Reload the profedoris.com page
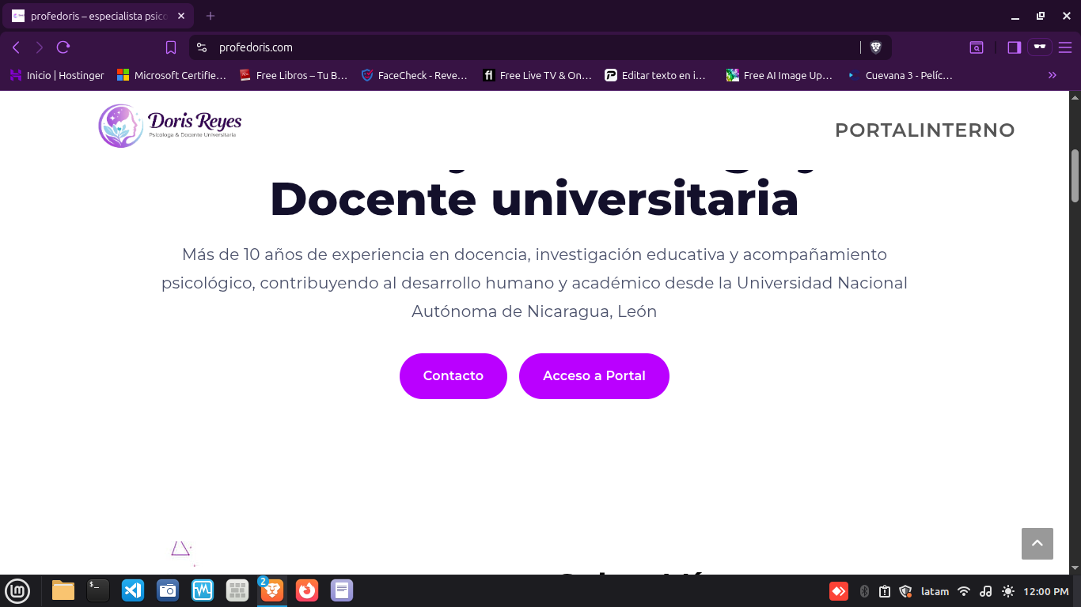This screenshot has width=1081, height=607. pos(63,47)
